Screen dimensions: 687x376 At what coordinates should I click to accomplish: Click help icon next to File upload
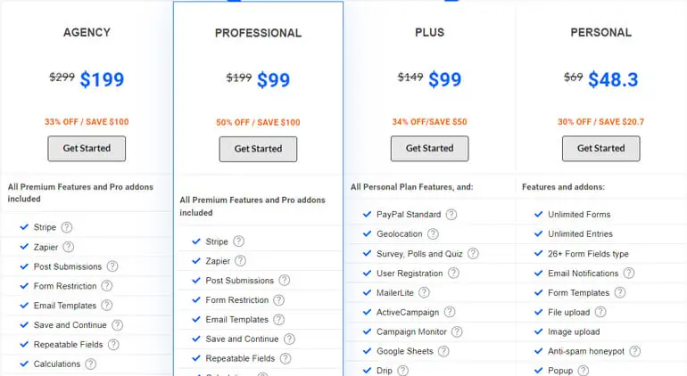(600, 312)
